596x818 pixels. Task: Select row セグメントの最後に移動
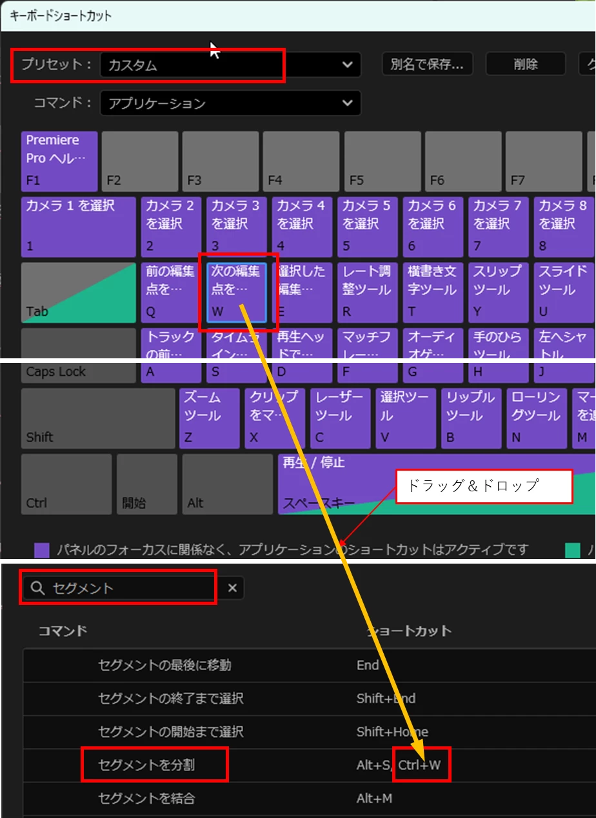pos(310,665)
